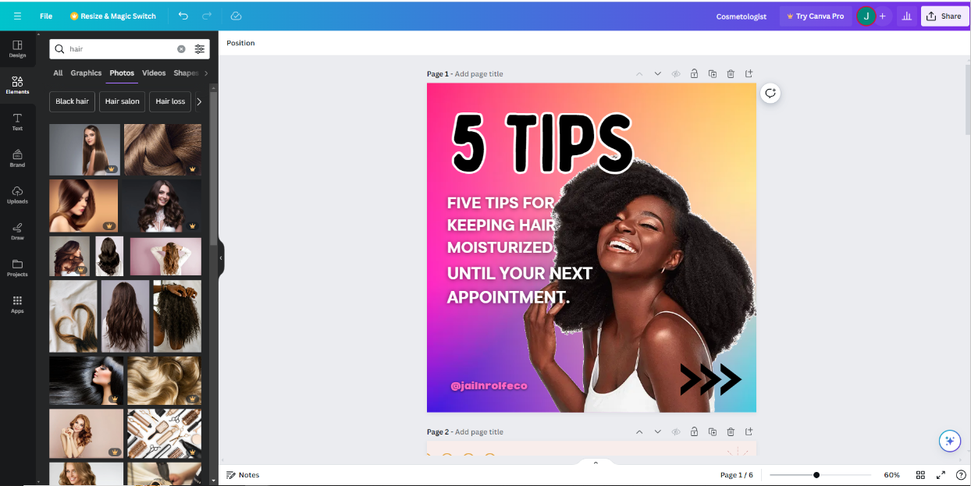Open the Uploads panel

17,195
